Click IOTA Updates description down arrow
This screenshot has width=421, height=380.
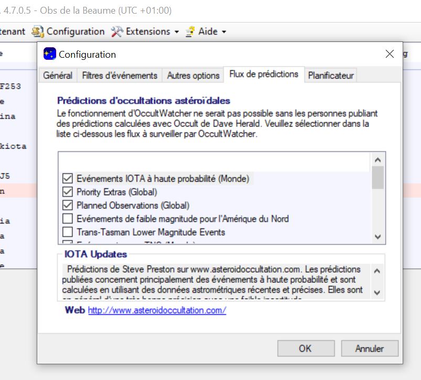(x=377, y=292)
